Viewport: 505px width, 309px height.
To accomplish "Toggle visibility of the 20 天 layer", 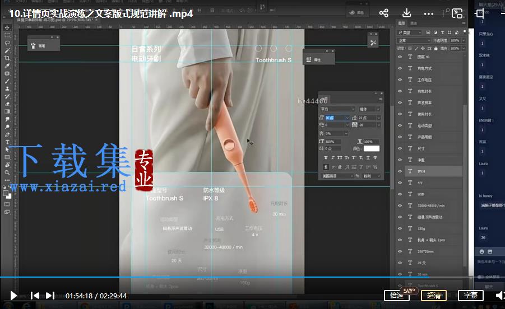I will 400,263.
